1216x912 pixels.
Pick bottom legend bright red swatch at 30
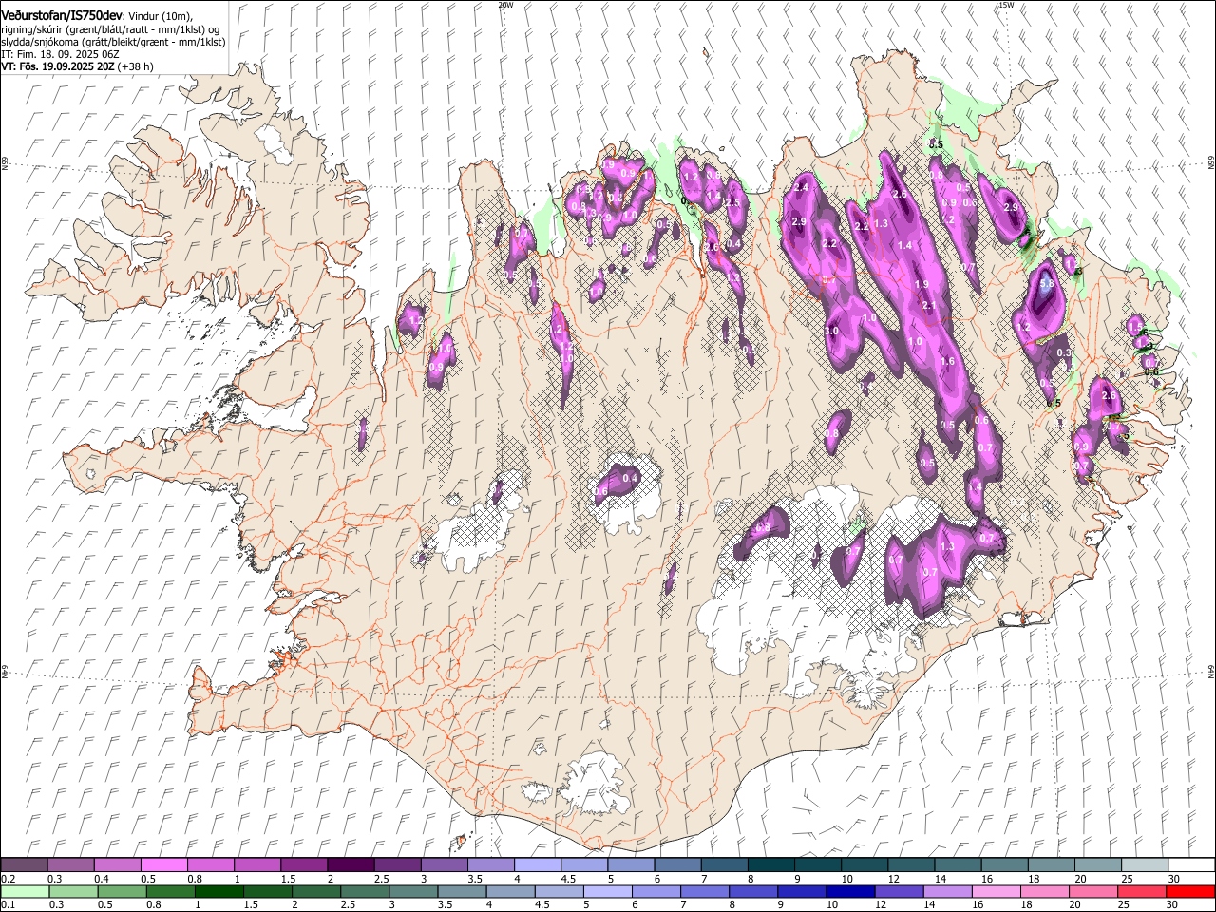point(1191,891)
